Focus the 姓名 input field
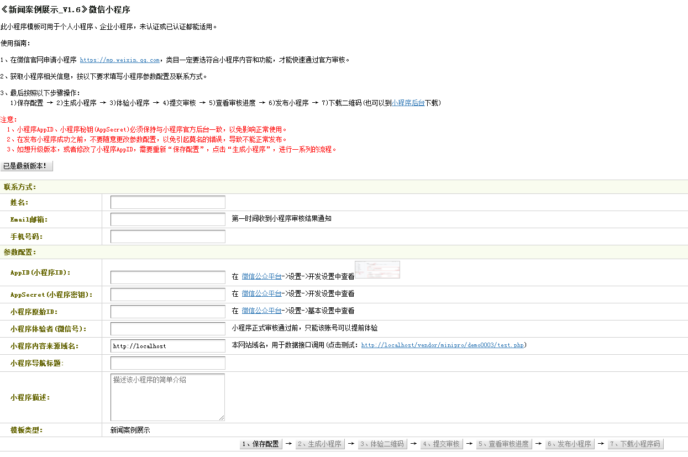Screen dimensions: 688x457 click(x=167, y=202)
